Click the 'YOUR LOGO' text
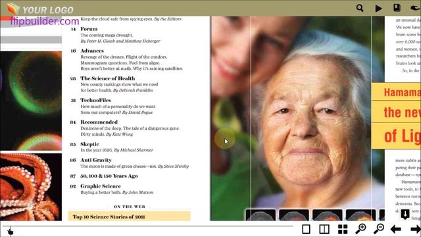The image size is (421, 237). (48, 11)
